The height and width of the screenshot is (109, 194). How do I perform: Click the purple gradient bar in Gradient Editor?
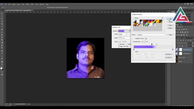pyautogui.click(x=153, y=47)
